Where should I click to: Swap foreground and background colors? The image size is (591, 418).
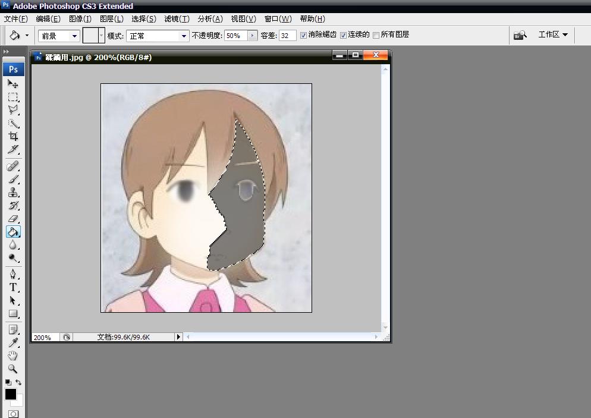click(x=18, y=382)
